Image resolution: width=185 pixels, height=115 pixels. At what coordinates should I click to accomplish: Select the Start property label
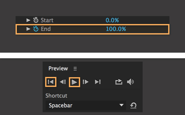coord(47,20)
